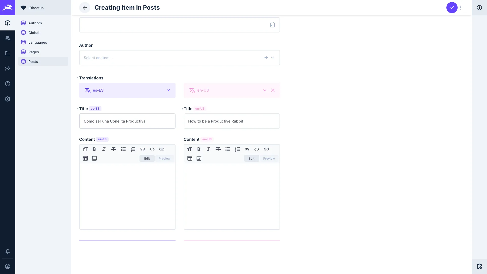The height and width of the screenshot is (274, 487).
Task: Collapse the en-US translation block
Action: click(265, 90)
